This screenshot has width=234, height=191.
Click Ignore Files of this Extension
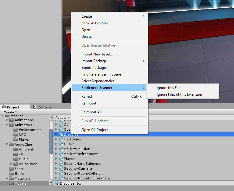pyautogui.click(x=179, y=94)
